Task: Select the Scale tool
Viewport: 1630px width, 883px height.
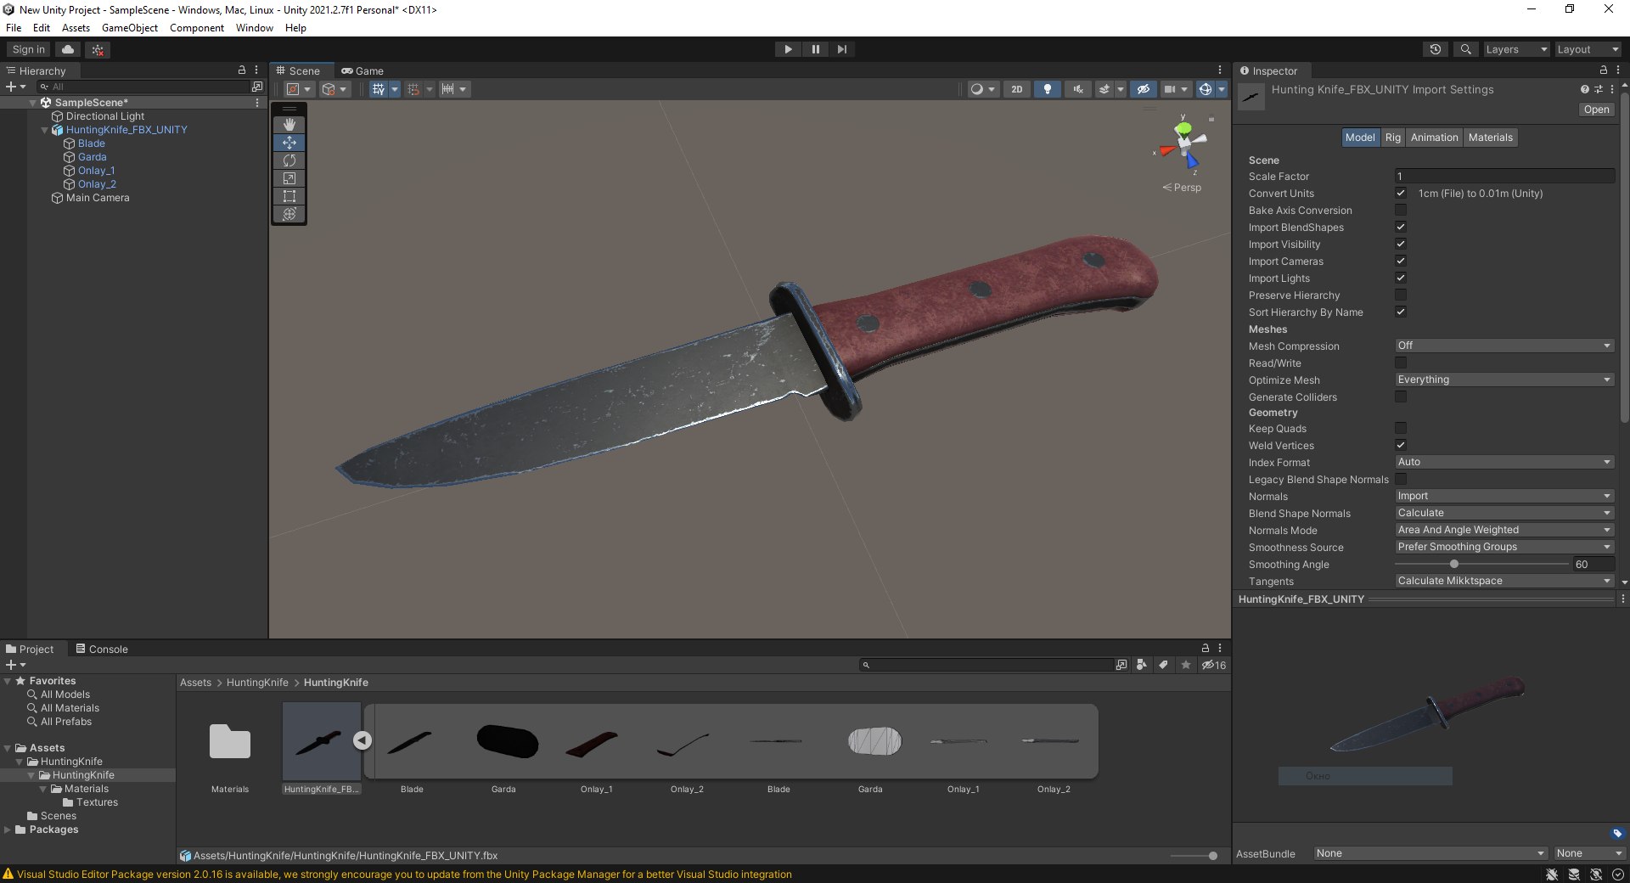Action: click(x=289, y=178)
